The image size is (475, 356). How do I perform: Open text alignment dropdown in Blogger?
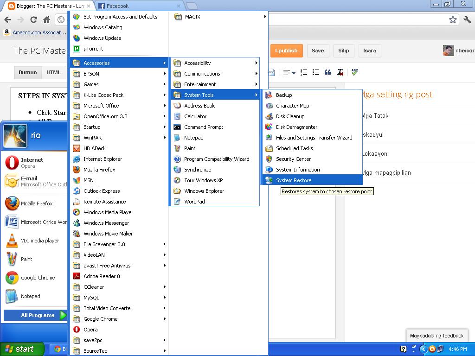click(x=289, y=72)
